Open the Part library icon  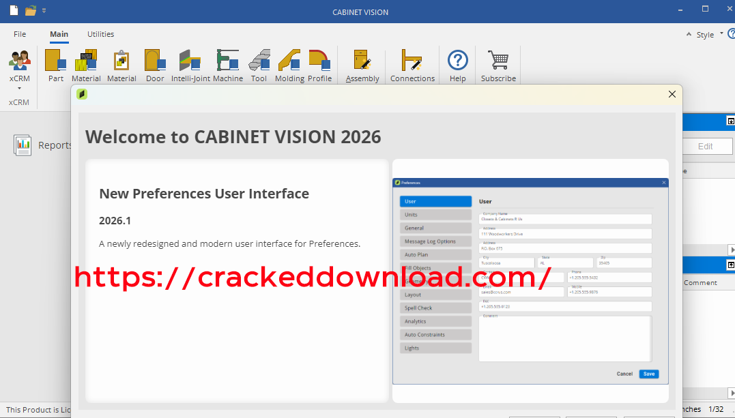click(x=55, y=60)
